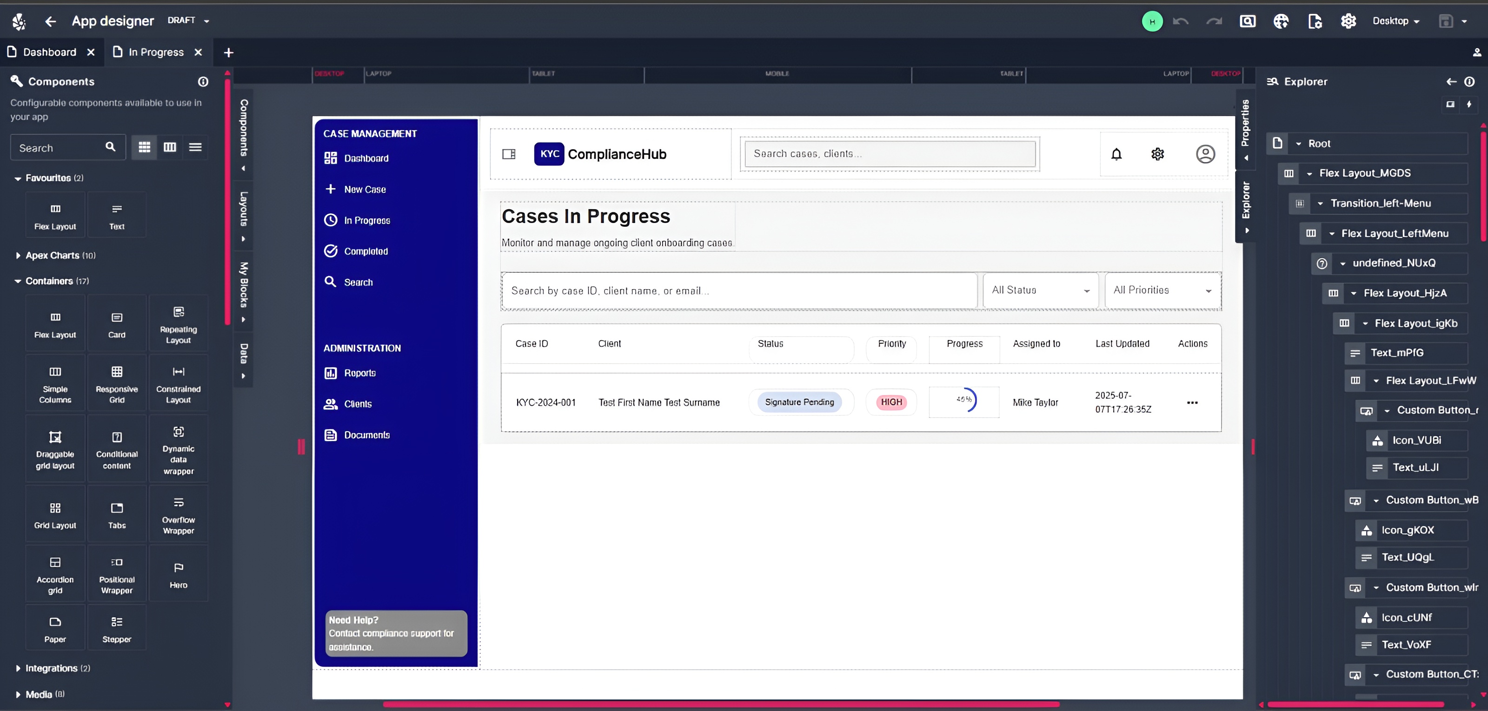1488x711 pixels.
Task: Switch to the Dashboard tab
Action: 49,53
